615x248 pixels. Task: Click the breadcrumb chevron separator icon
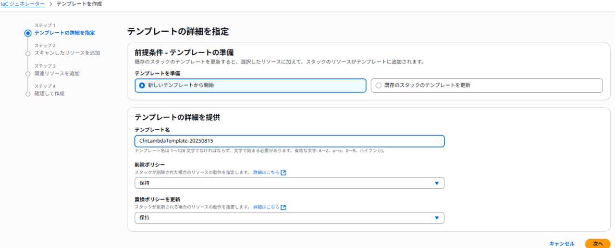51,4
